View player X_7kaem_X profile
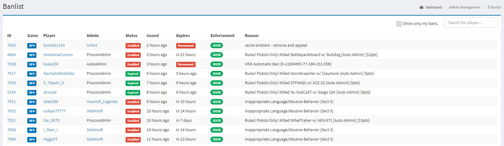504x146 pixels. click(x=54, y=83)
